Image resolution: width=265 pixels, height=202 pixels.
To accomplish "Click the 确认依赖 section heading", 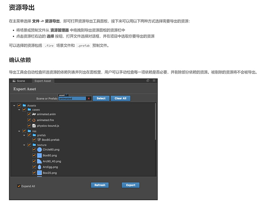I will (x=20, y=60).
